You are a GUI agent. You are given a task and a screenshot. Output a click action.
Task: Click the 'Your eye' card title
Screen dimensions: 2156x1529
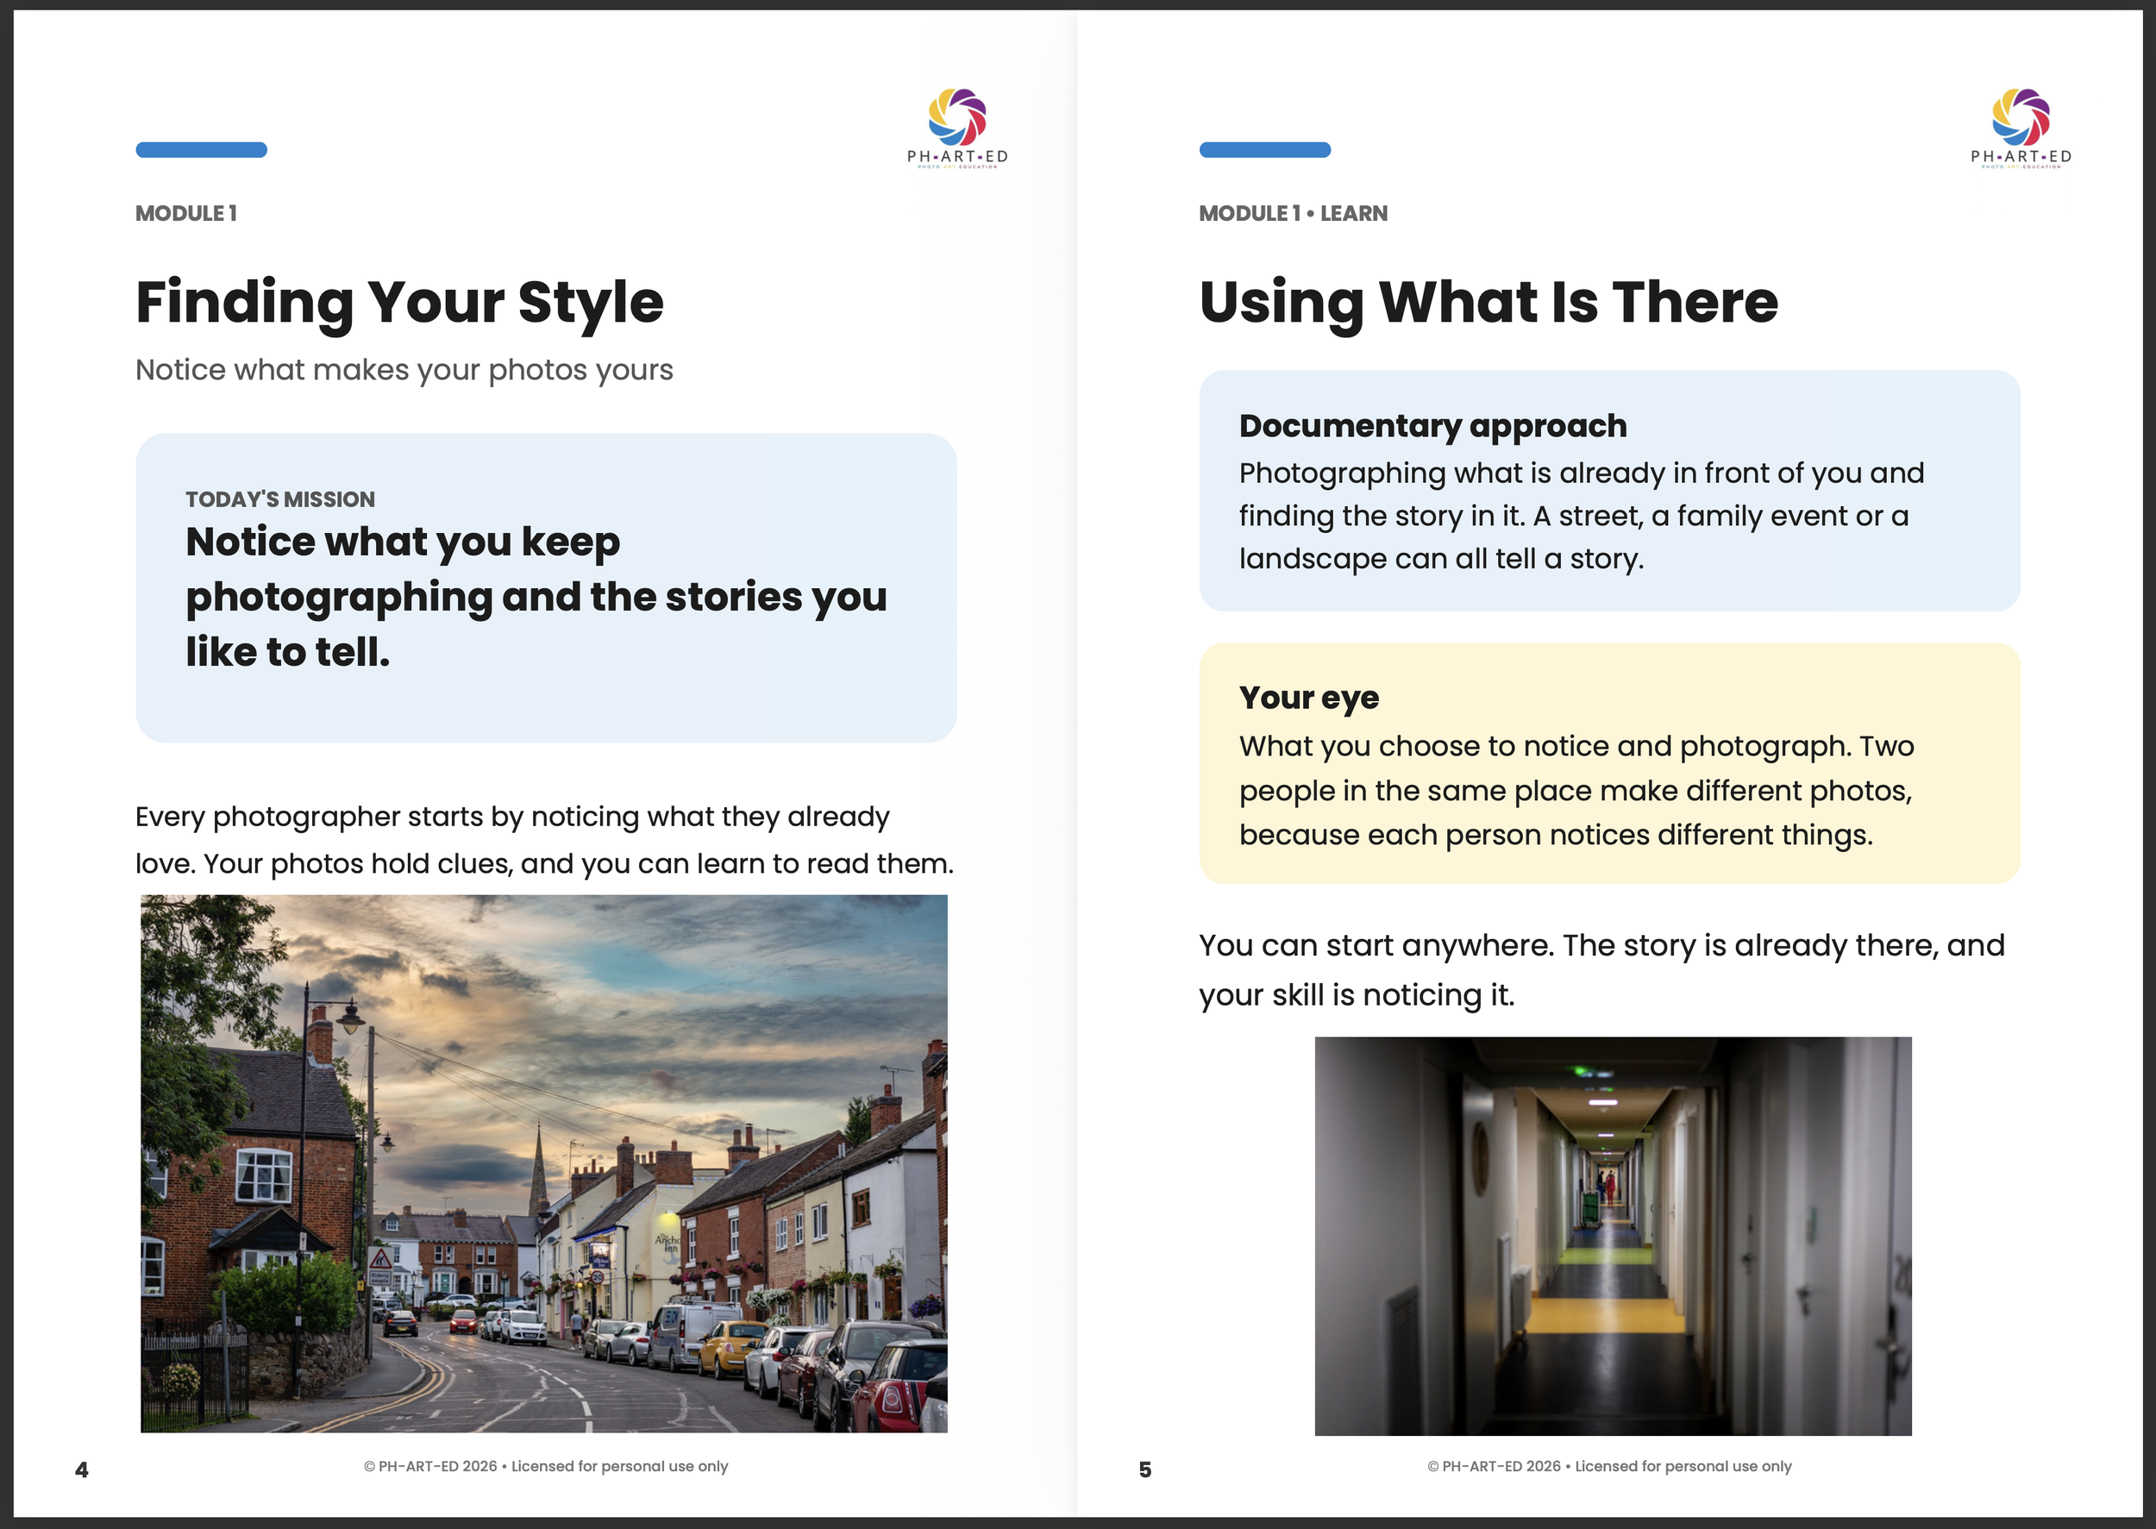click(1308, 698)
